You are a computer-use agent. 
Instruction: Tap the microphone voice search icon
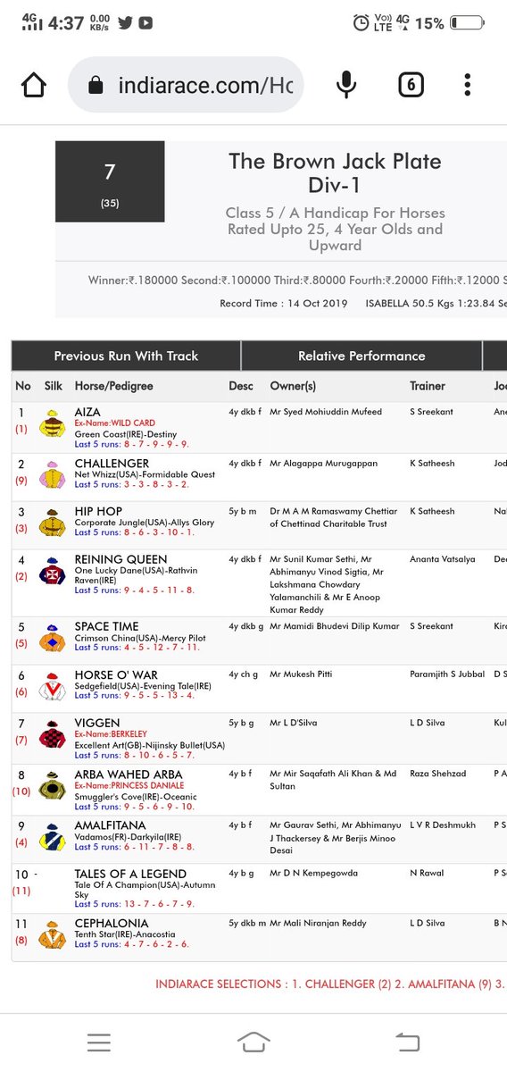(346, 85)
